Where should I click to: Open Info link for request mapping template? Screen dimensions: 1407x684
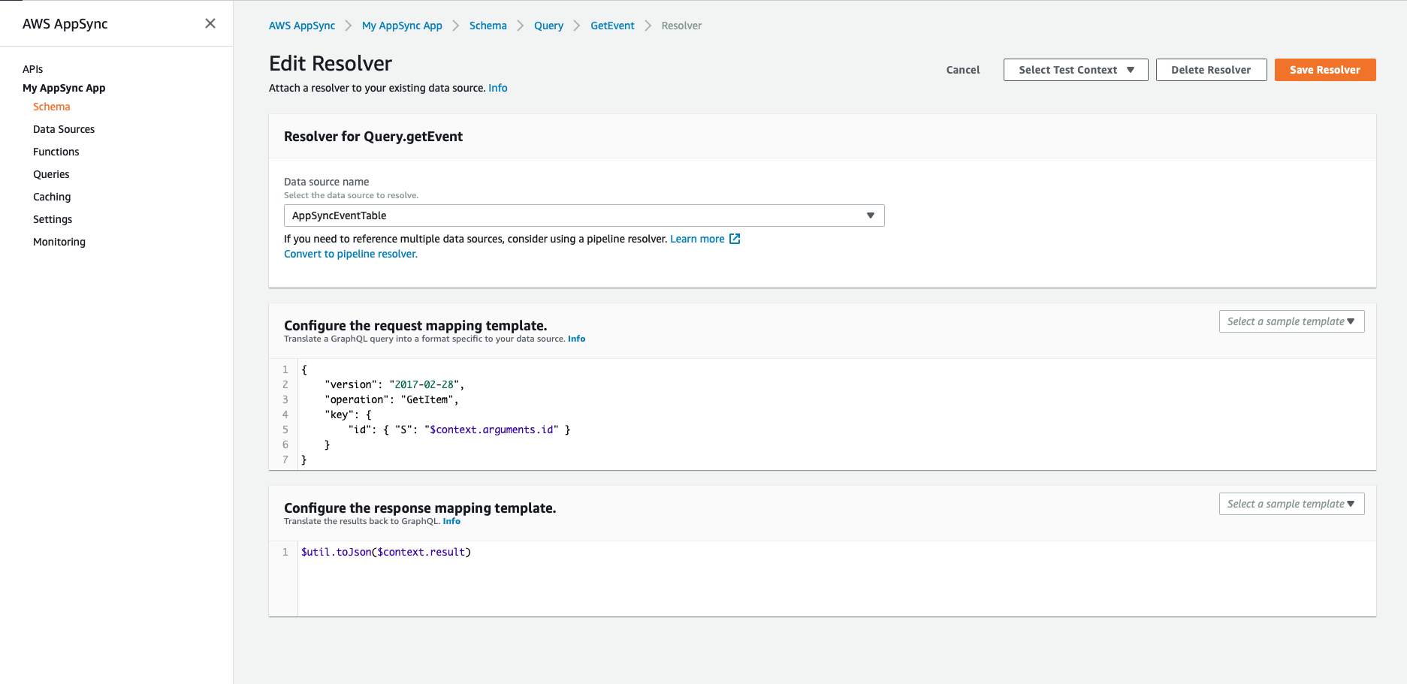pyautogui.click(x=576, y=339)
